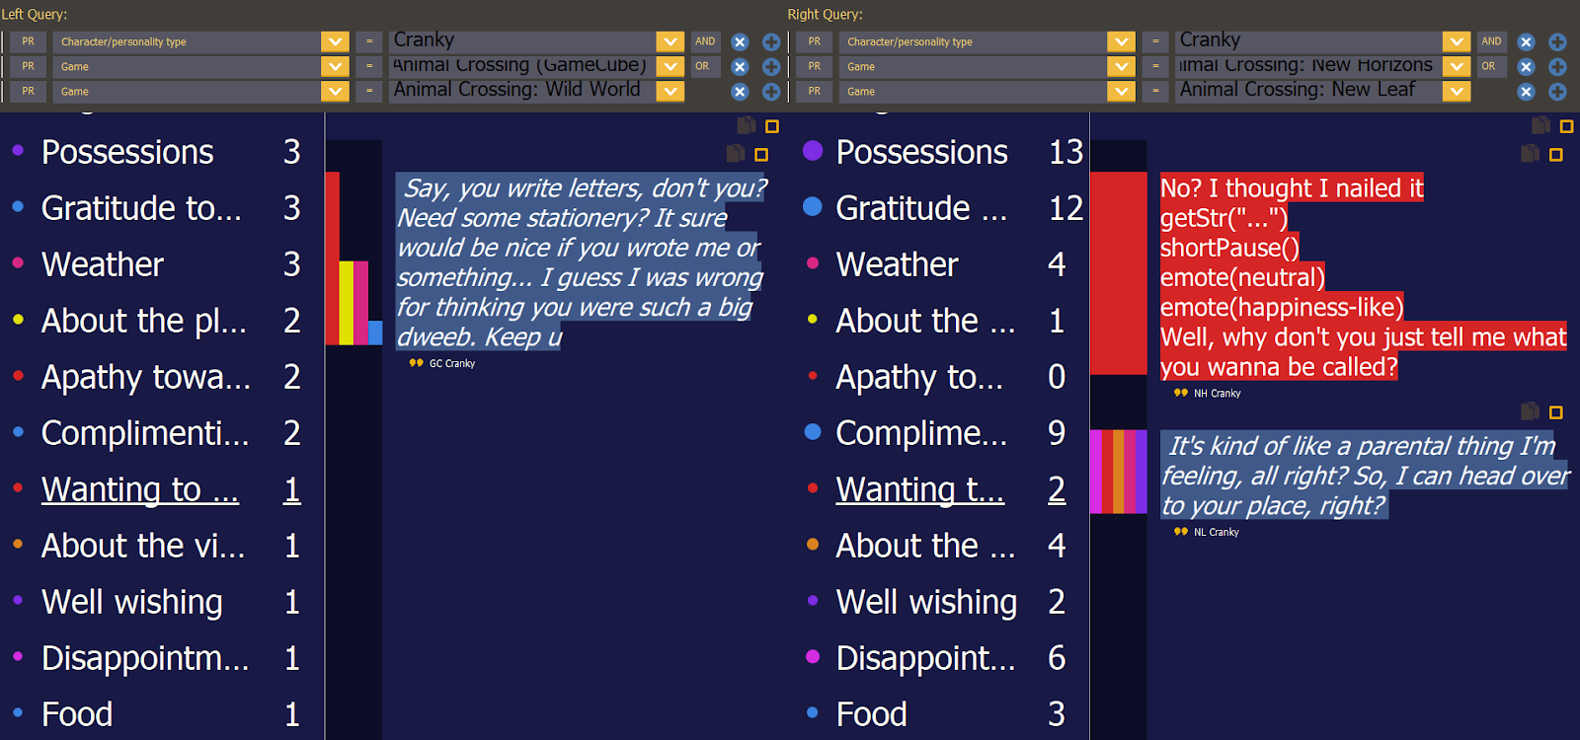The width and height of the screenshot is (1580, 740).
Task: Open Game field dropdown on Wild World row
Action: (335, 91)
